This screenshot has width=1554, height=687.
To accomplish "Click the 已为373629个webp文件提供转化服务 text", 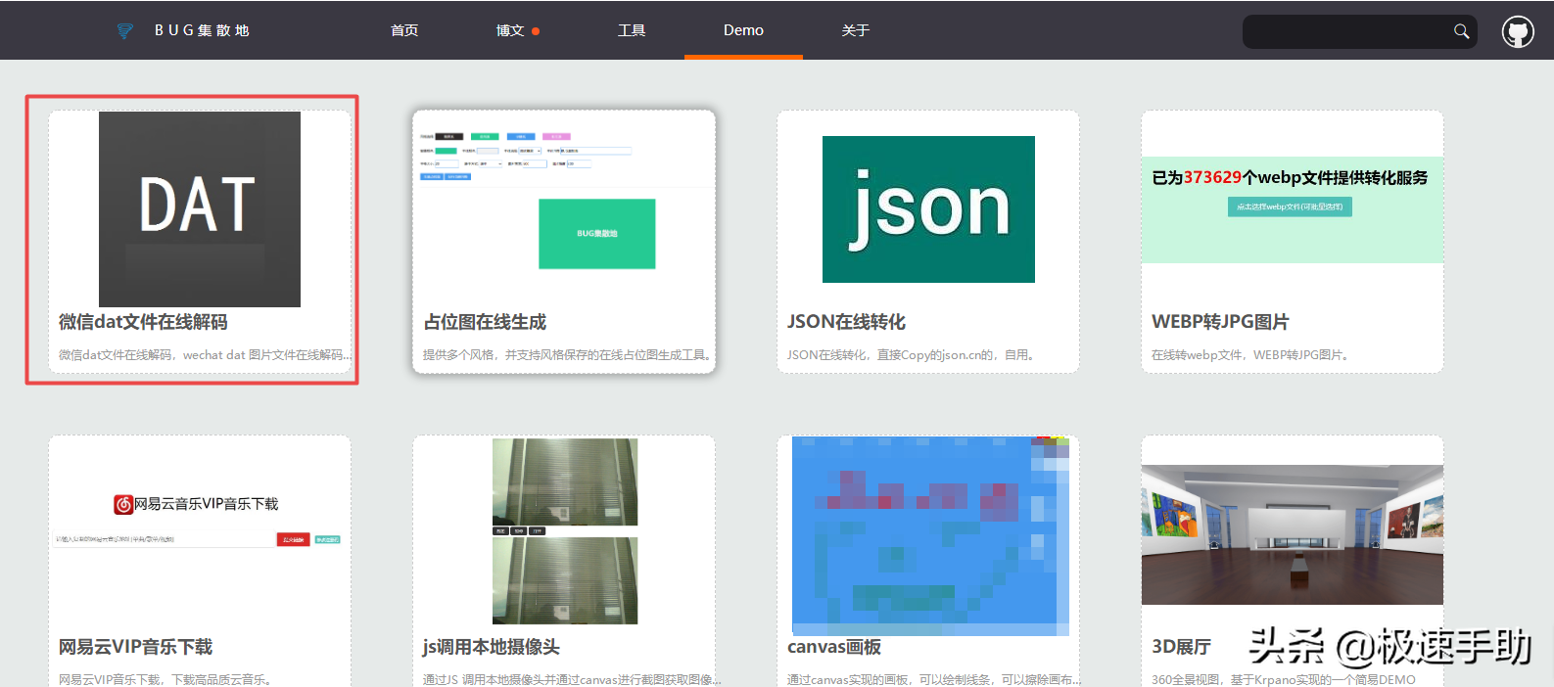I will (1290, 177).
